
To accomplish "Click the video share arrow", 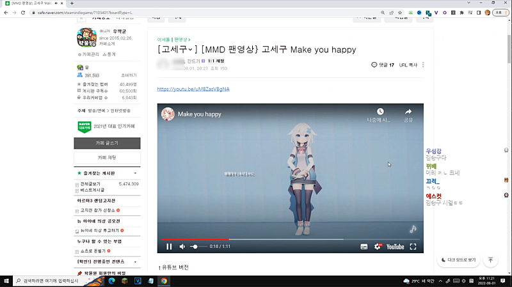I will coord(408,112).
